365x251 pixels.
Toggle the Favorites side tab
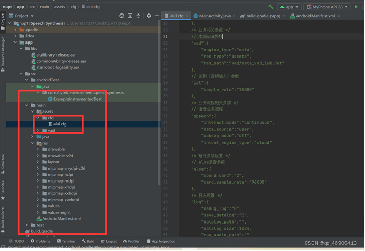(3, 190)
